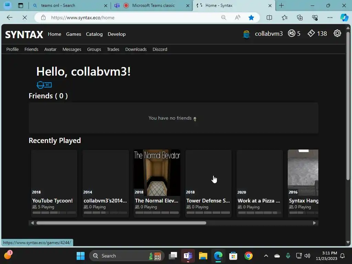Open the YouTube Tycoon! game card
The image size is (352, 264).
(x=54, y=184)
